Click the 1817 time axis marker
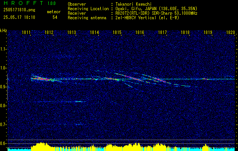The image size is (238, 151). tap(162, 32)
